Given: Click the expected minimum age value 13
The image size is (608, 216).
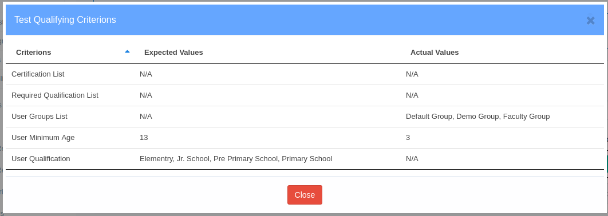Looking at the screenshot, I should 144,137.
